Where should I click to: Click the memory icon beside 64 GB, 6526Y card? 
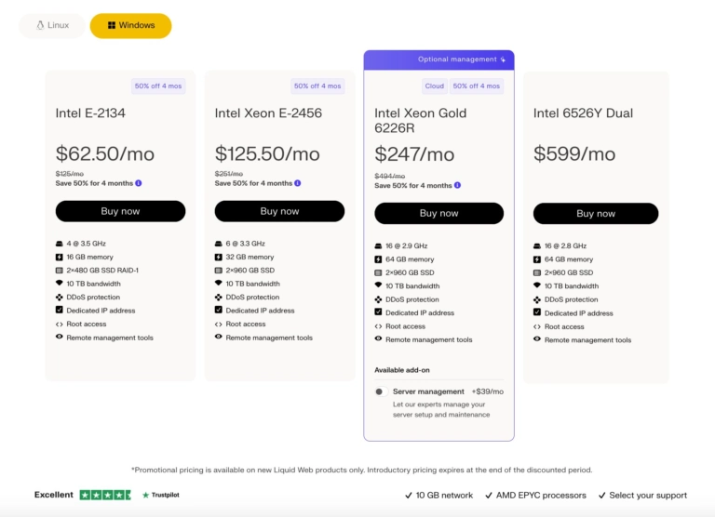(x=537, y=259)
